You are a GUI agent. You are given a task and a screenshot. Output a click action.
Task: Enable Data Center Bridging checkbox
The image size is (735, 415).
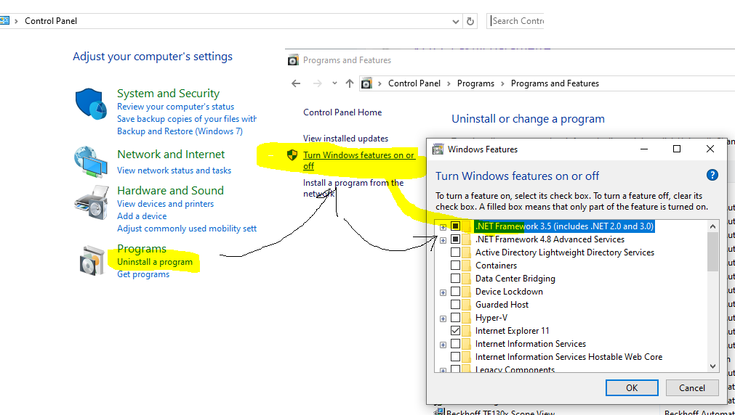(x=455, y=279)
